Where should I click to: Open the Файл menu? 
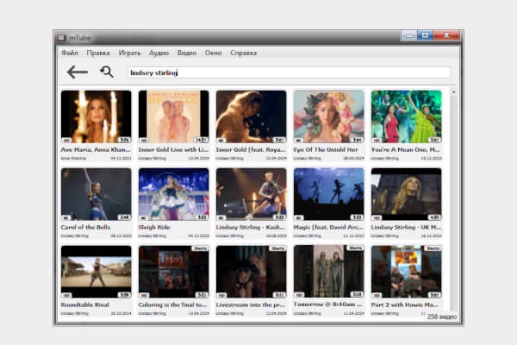(x=70, y=53)
